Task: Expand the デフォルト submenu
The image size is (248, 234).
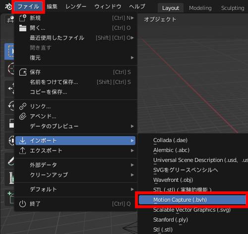Action: pyautogui.click(x=75, y=189)
